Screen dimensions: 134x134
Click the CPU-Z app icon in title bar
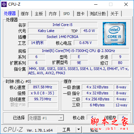coord(4,4)
